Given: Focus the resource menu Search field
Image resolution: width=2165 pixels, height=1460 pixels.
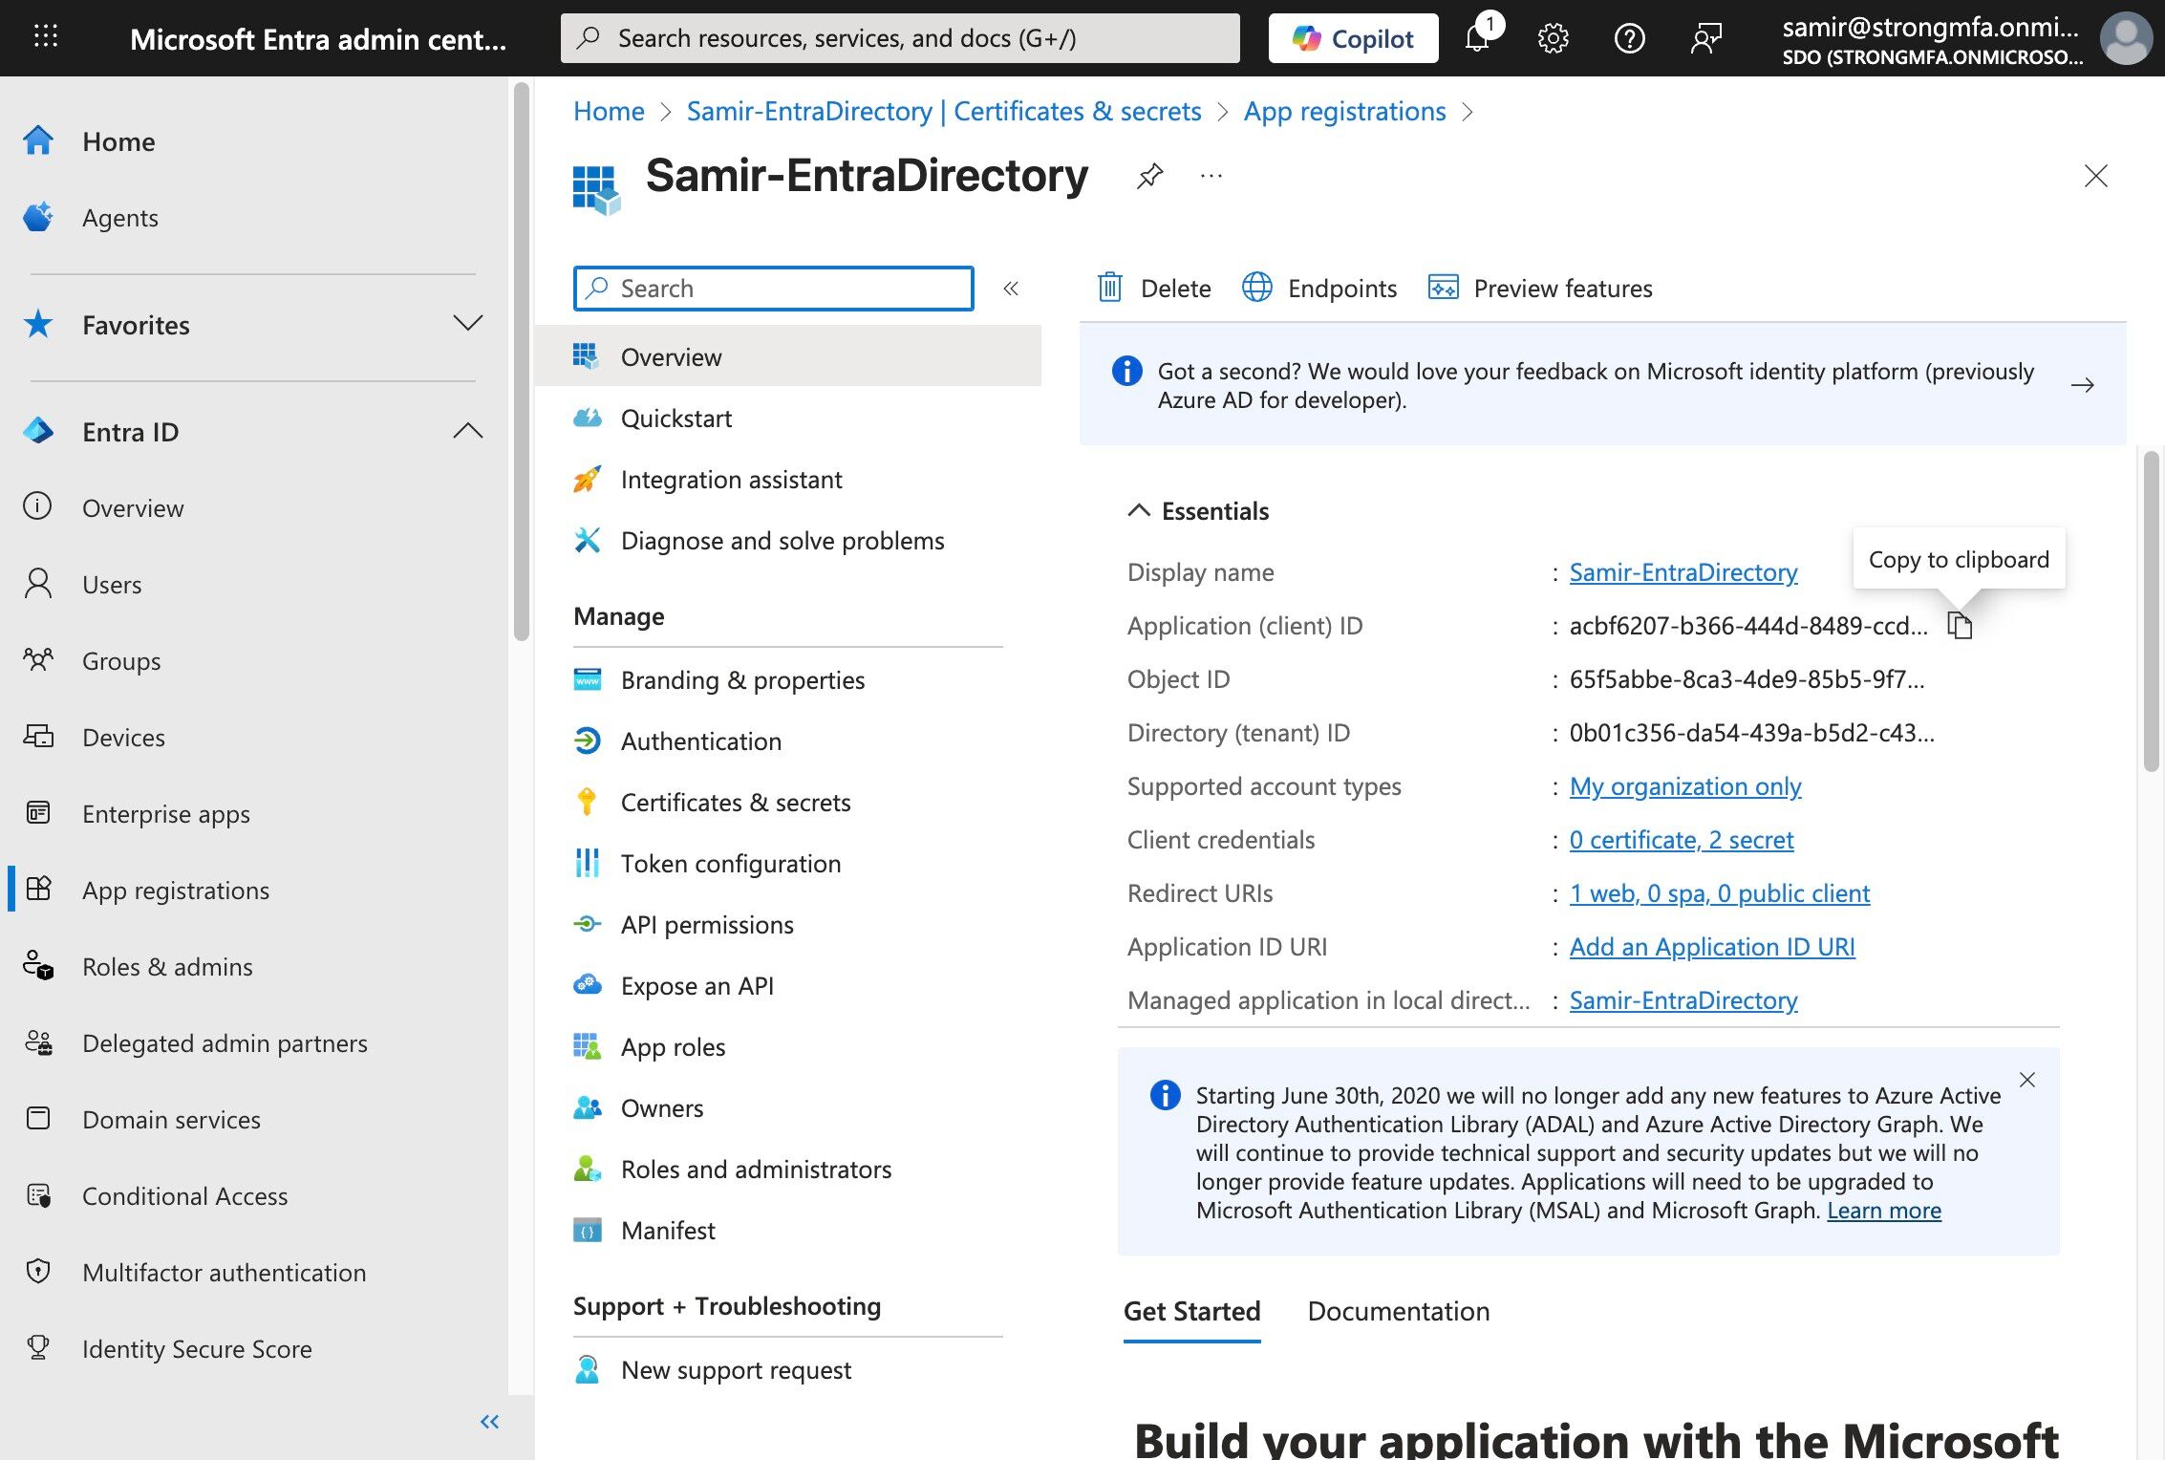Looking at the screenshot, I should pos(774,289).
